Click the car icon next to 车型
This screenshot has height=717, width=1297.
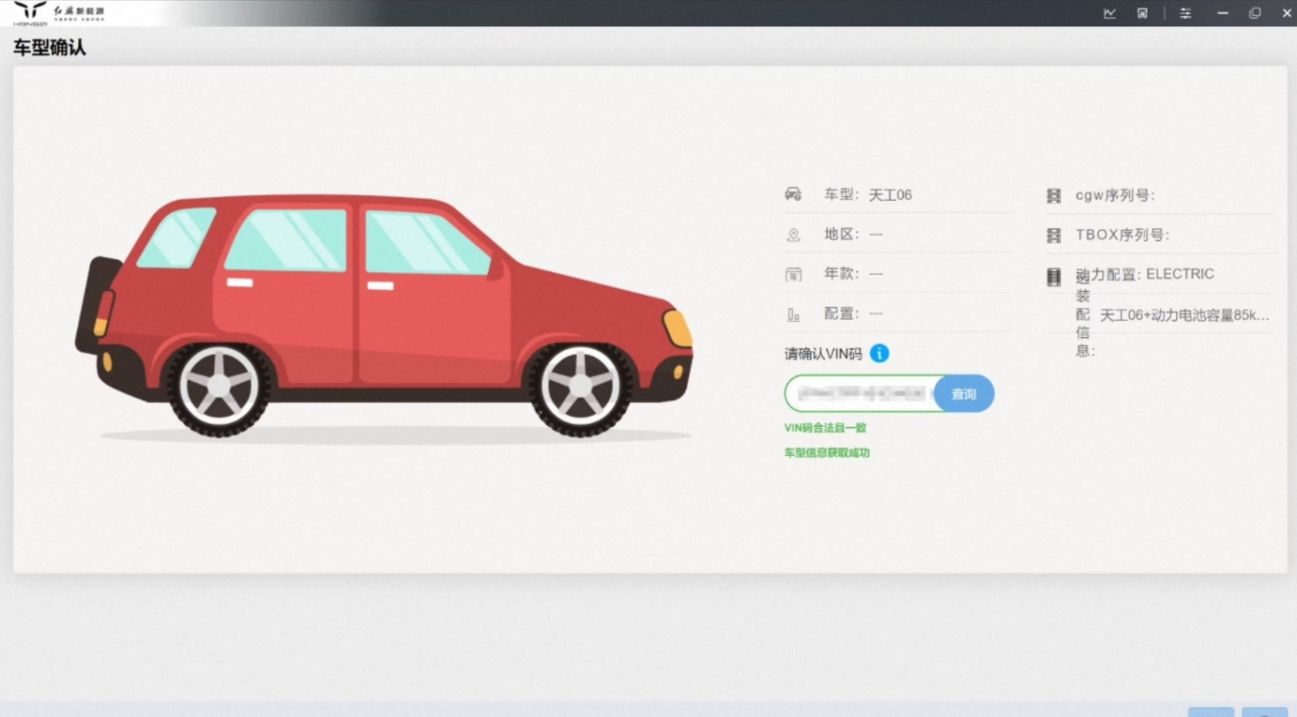(793, 194)
